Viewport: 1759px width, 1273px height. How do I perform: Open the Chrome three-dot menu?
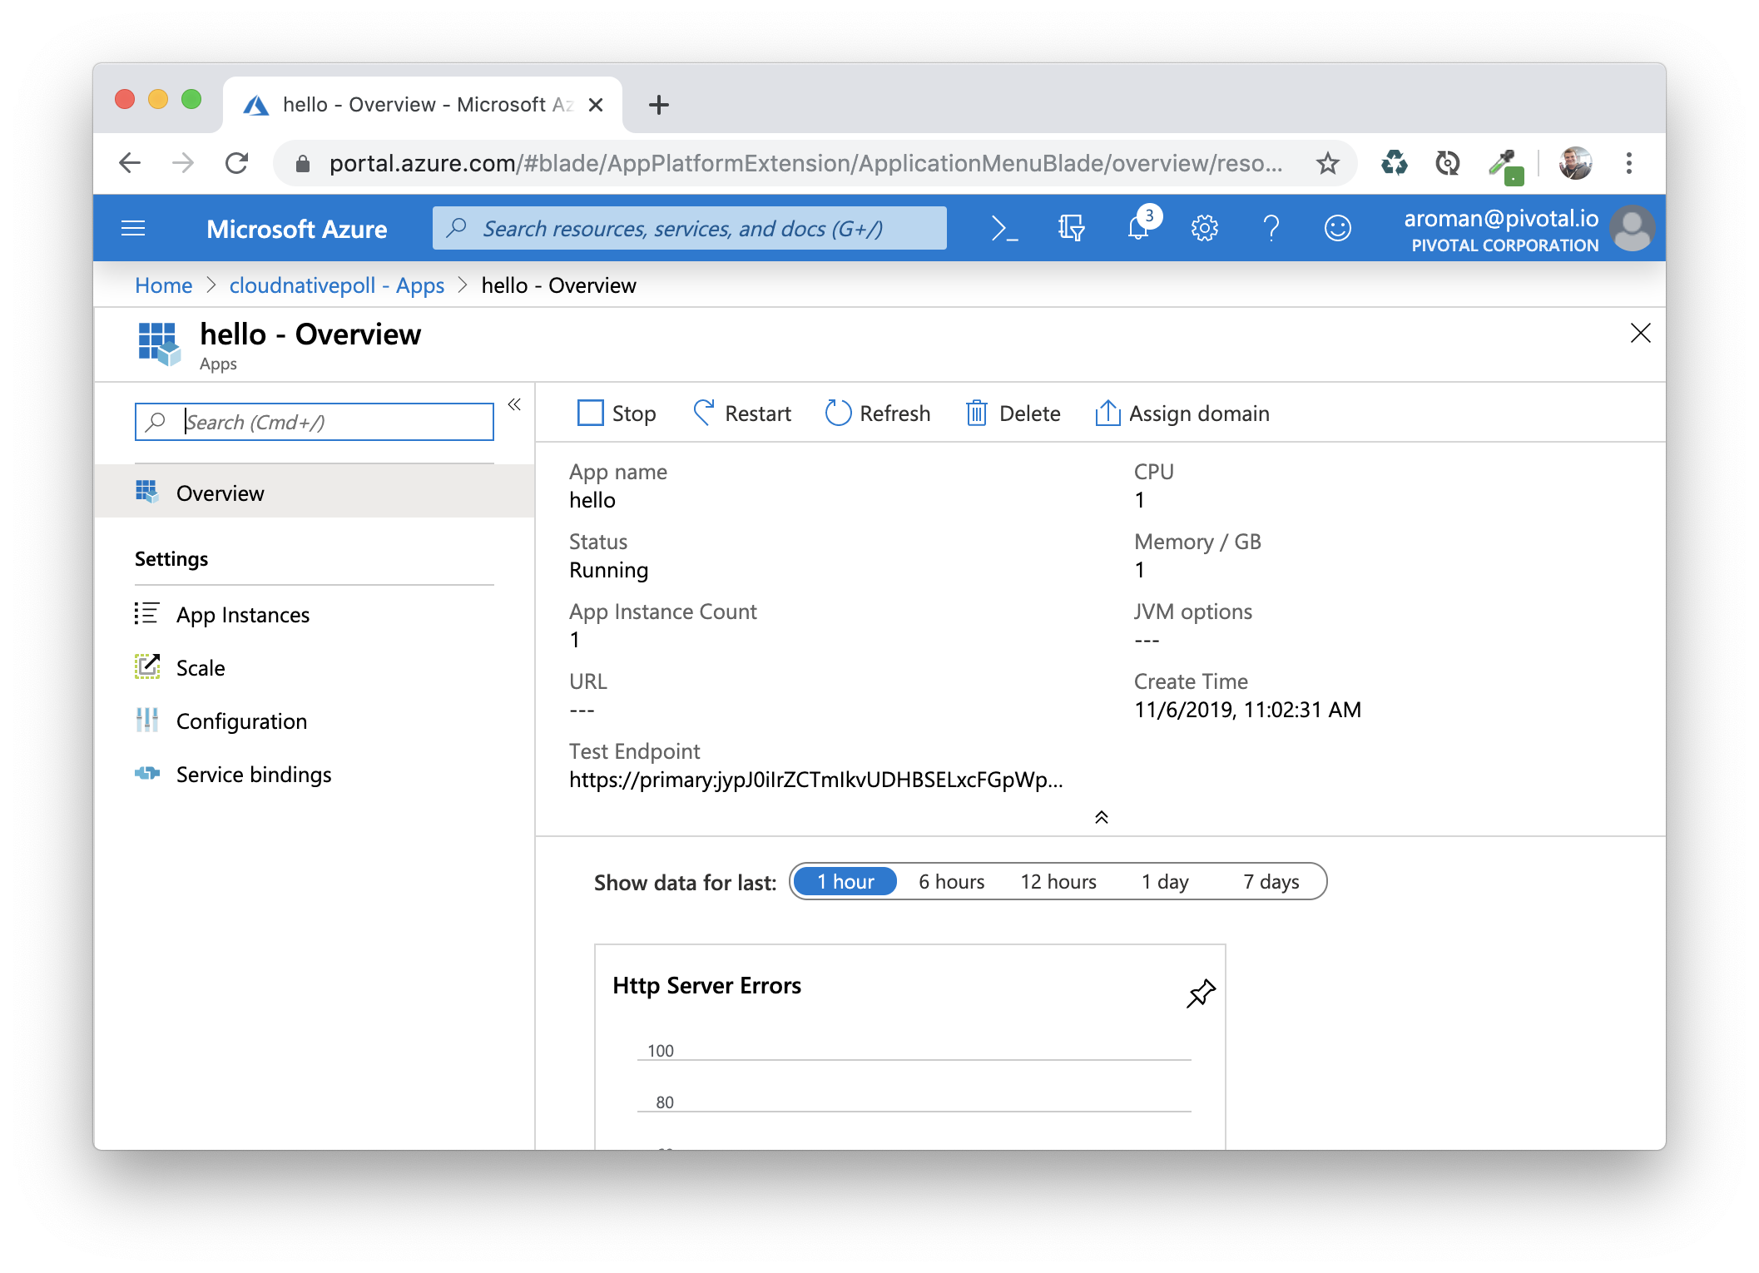click(x=1628, y=163)
